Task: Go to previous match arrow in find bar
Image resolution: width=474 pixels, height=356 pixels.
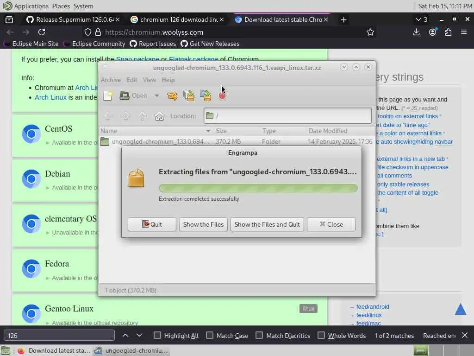Action: click(125, 335)
